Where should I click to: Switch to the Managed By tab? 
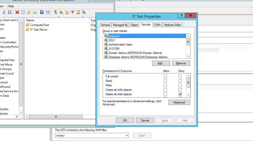pos(120,25)
